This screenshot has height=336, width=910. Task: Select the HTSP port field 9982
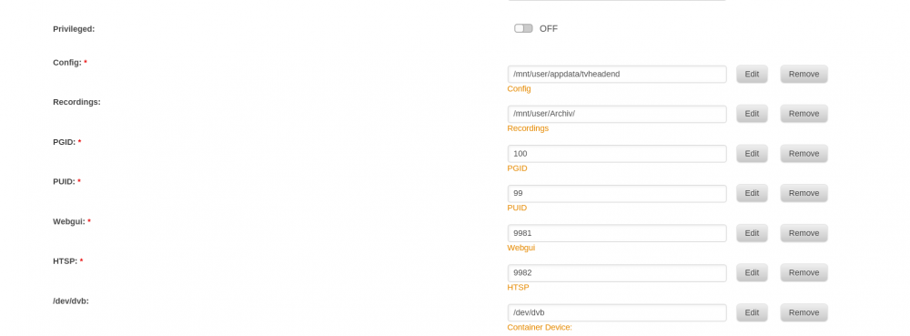617,273
